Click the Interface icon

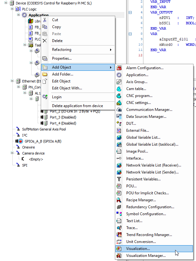pyautogui.click(x=119, y=158)
